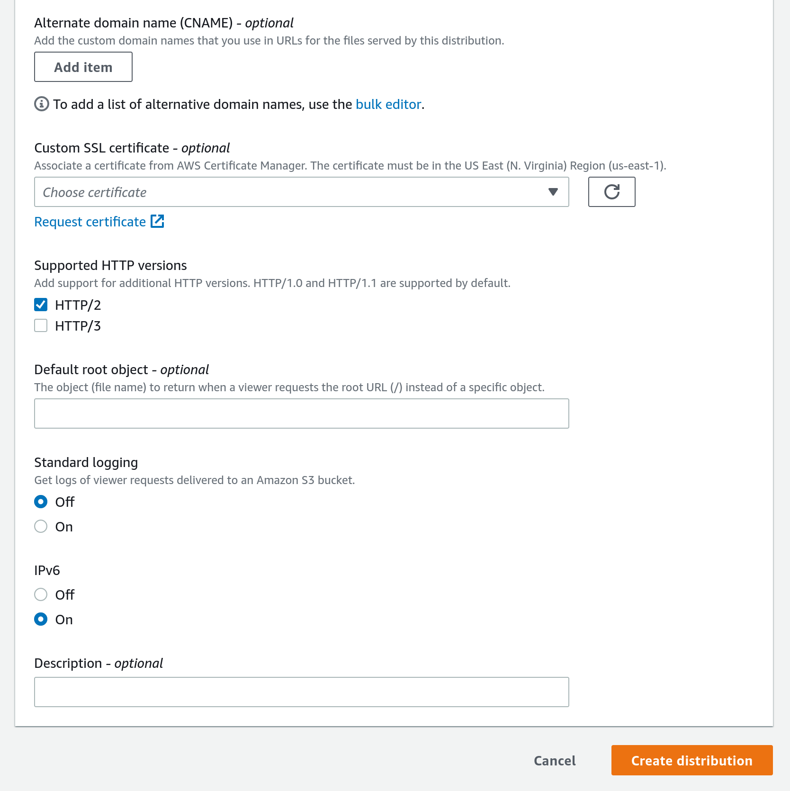Click the Create distribution button

click(691, 760)
